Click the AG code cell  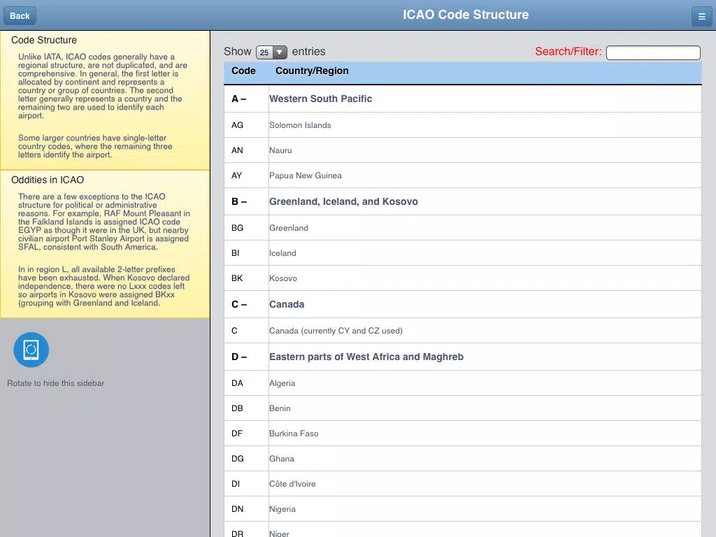coord(247,125)
